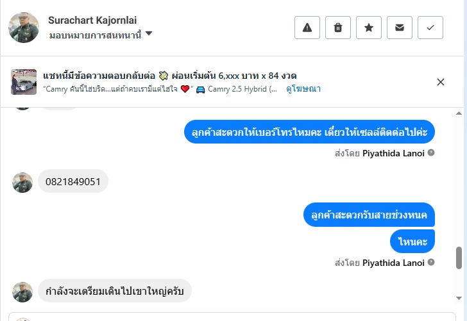The height and width of the screenshot is (321, 467).
Task: Click scrollbar up arrow in chat
Action: tap(459, 113)
